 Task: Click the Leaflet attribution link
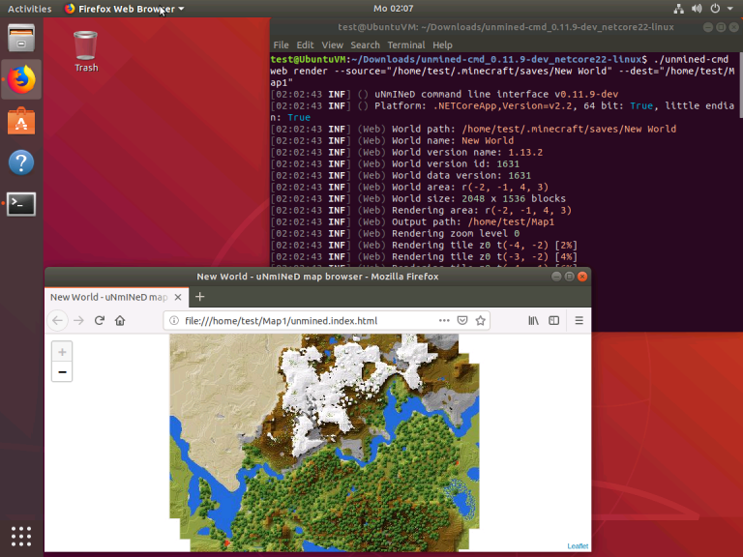(578, 546)
